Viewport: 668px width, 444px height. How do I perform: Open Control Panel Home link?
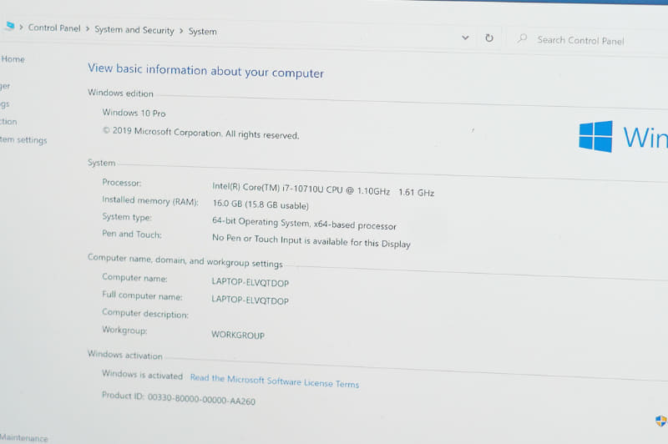pyautogui.click(x=13, y=59)
